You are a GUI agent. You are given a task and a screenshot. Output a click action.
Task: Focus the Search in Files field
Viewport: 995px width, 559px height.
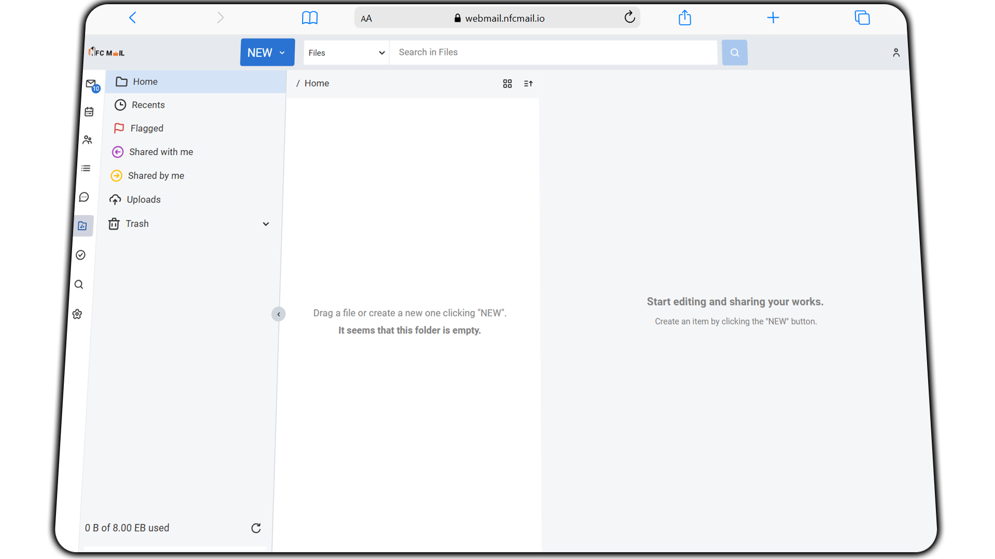pyautogui.click(x=553, y=52)
